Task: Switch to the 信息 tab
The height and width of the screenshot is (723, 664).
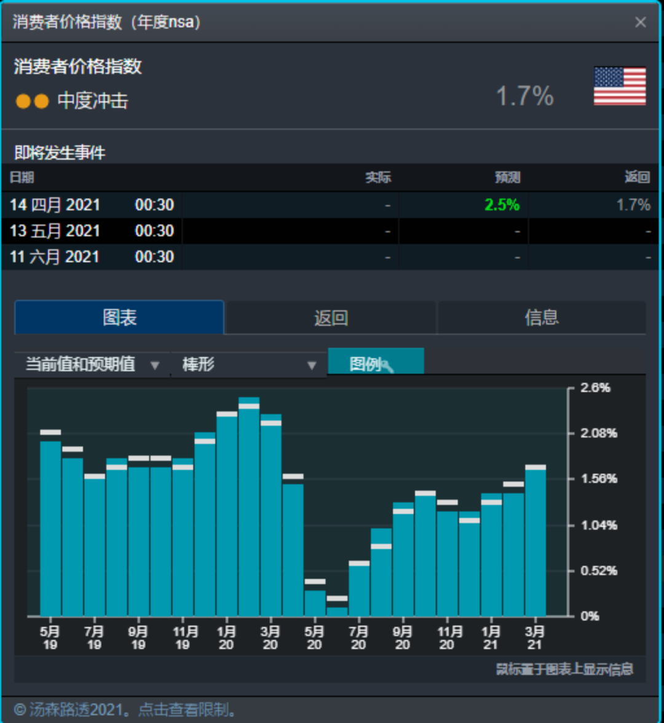Action: (x=541, y=318)
